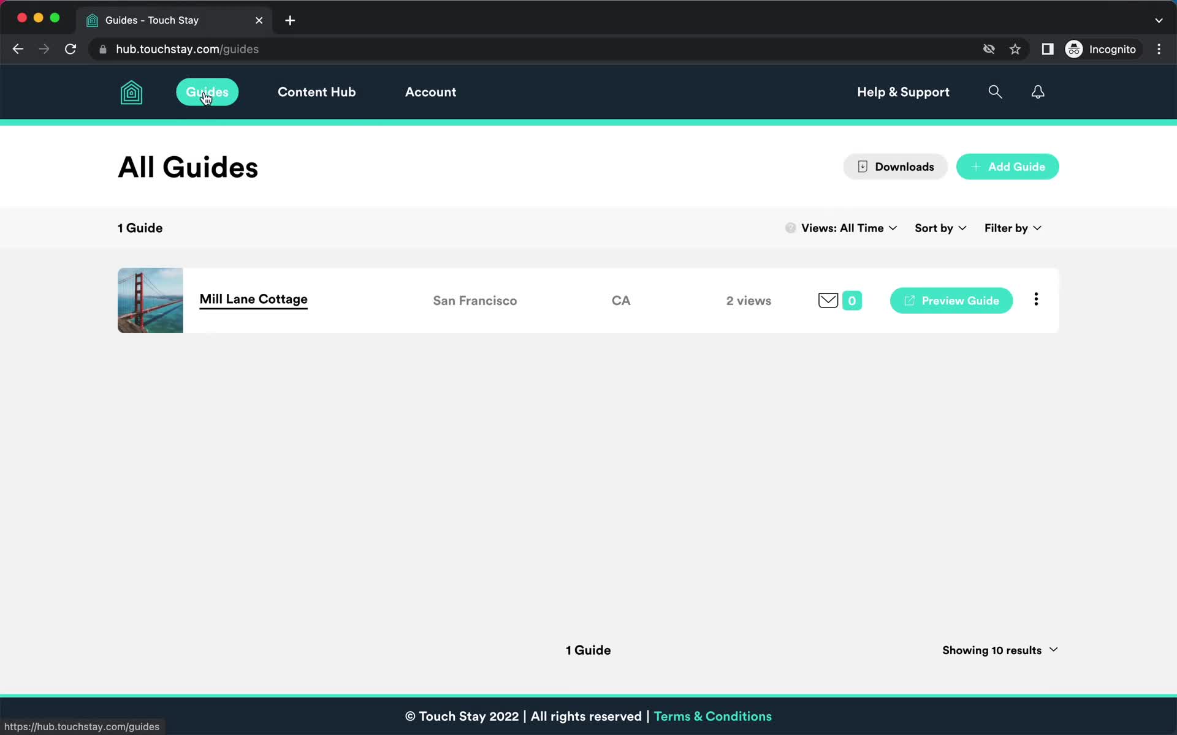
Task: Click the message/envelope icon for Mill Lane Cottage
Action: click(x=829, y=301)
